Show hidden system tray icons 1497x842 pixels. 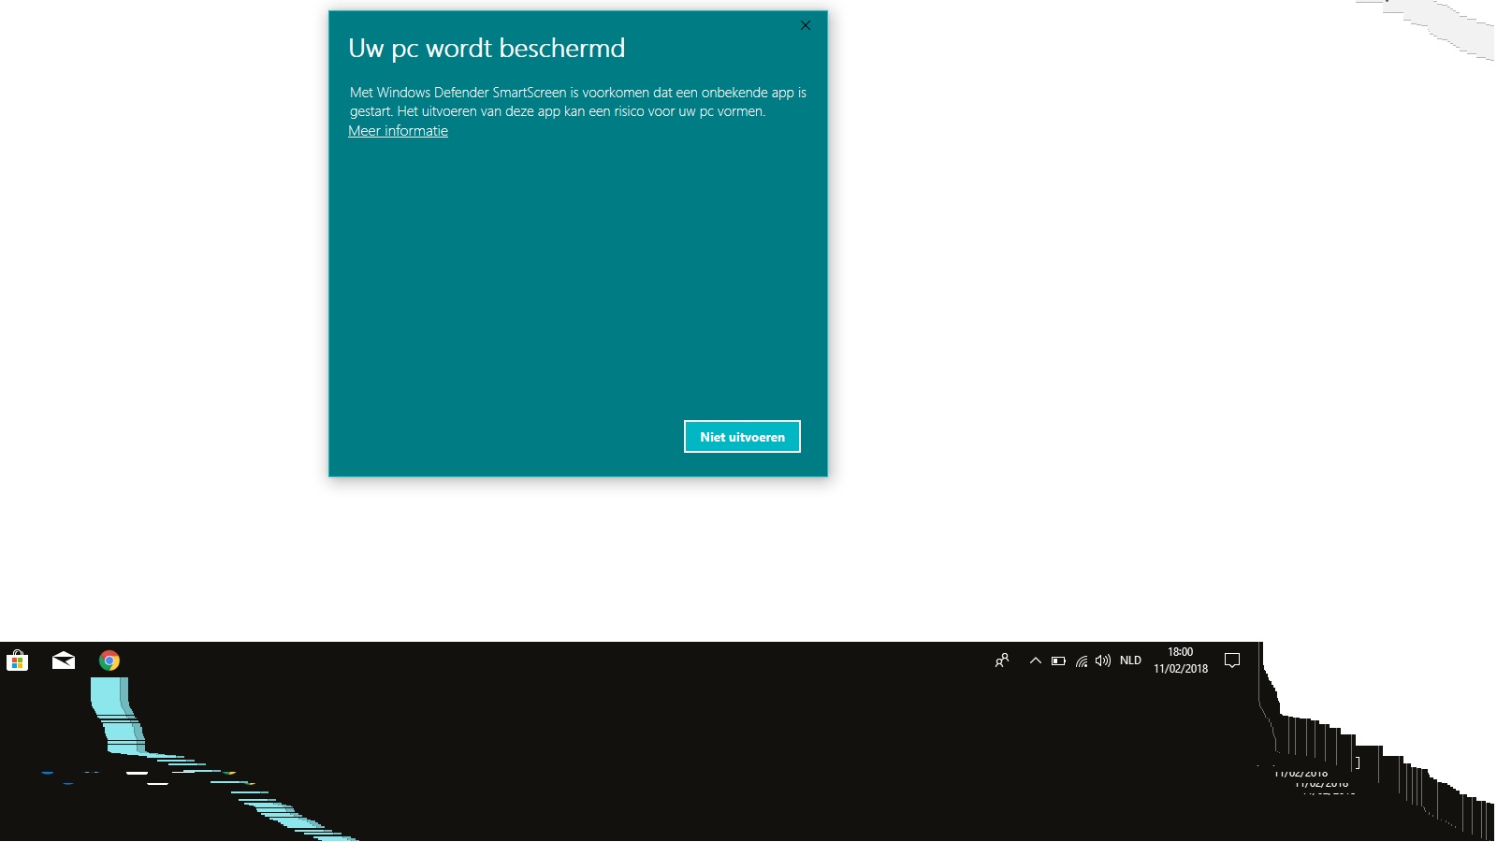click(1035, 661)
